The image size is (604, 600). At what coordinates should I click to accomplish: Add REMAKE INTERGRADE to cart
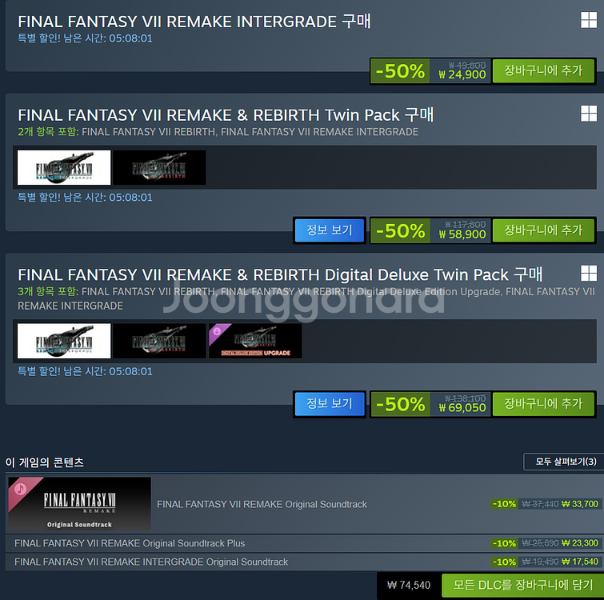pos(543,70)
